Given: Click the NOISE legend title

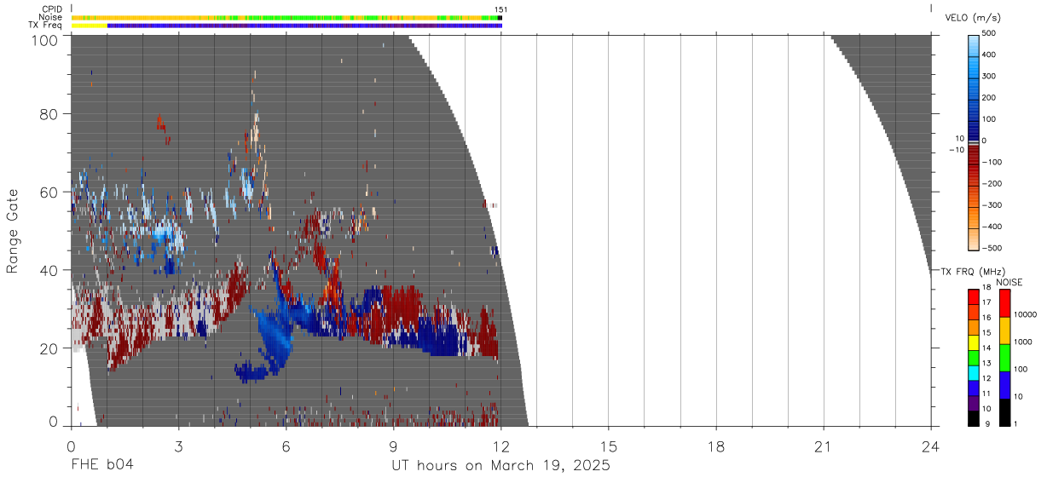Looking at the screenshot, I should tap(1009, 282).
